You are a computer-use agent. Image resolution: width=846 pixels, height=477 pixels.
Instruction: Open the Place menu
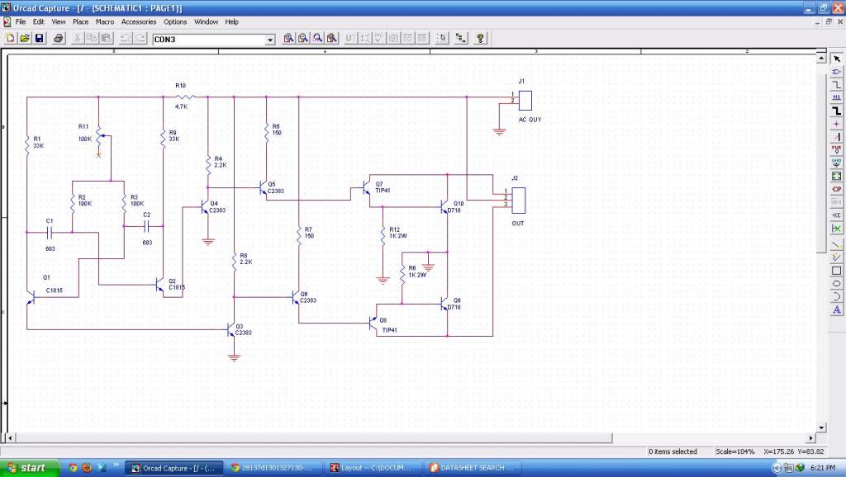click(x=80, y=21)
